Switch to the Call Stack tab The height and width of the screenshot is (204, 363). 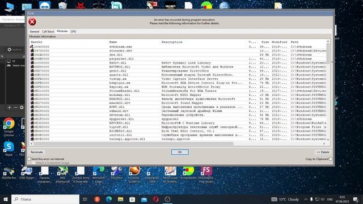pyautogui.click(x=48, y=32)
